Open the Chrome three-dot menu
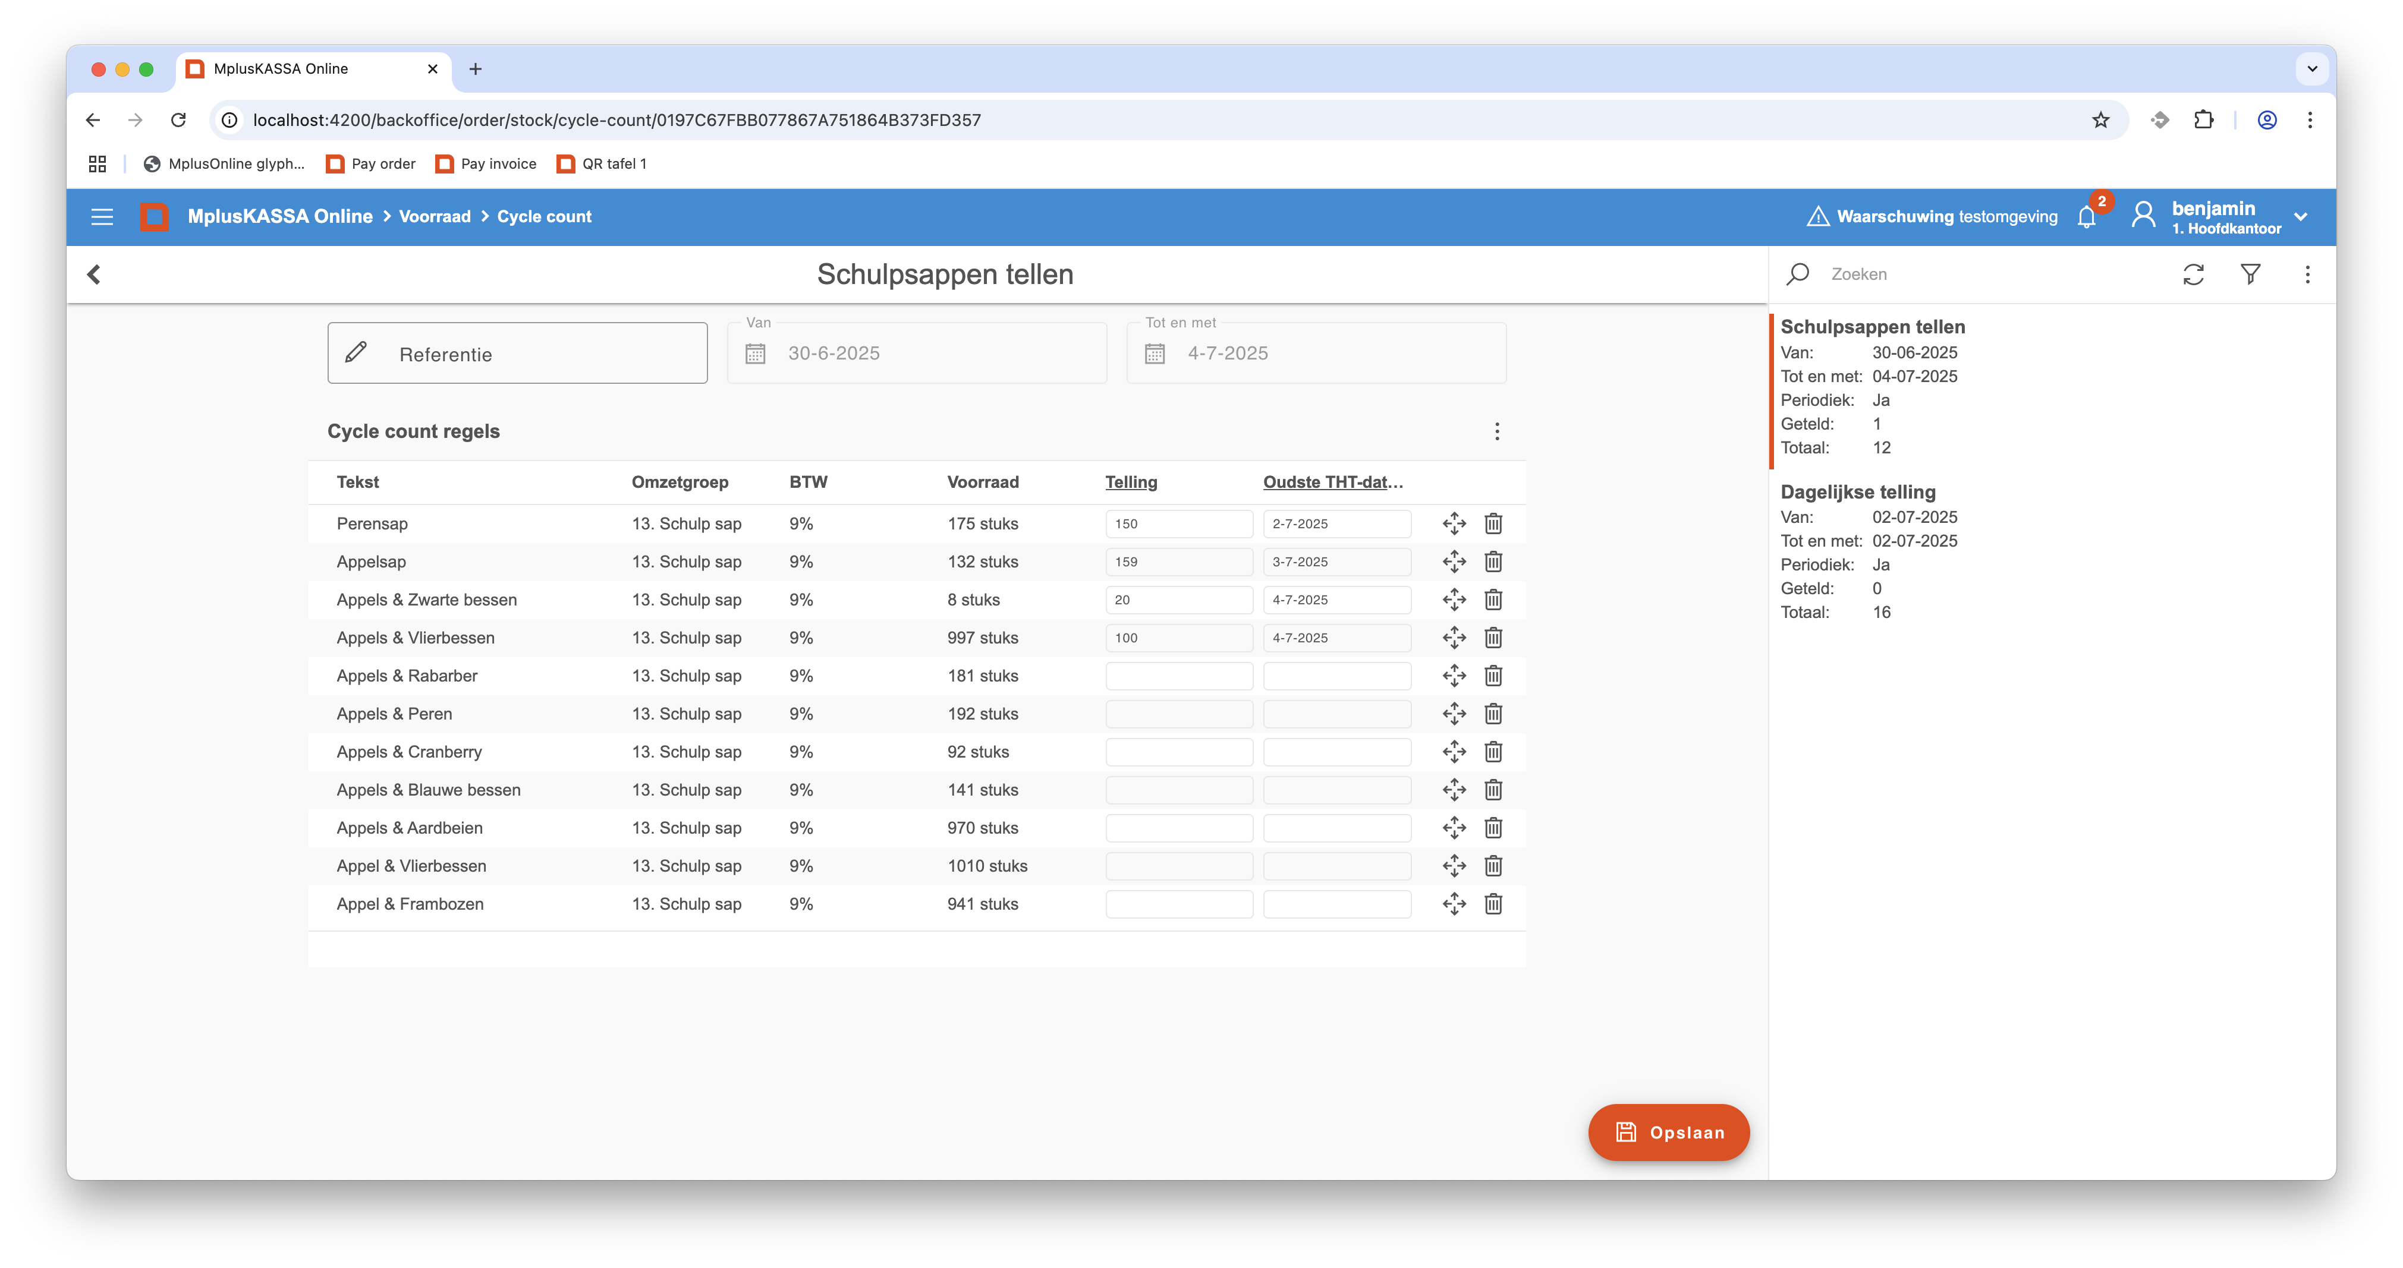Viewport: 2403px width, 1268px height. (2310, 120)
